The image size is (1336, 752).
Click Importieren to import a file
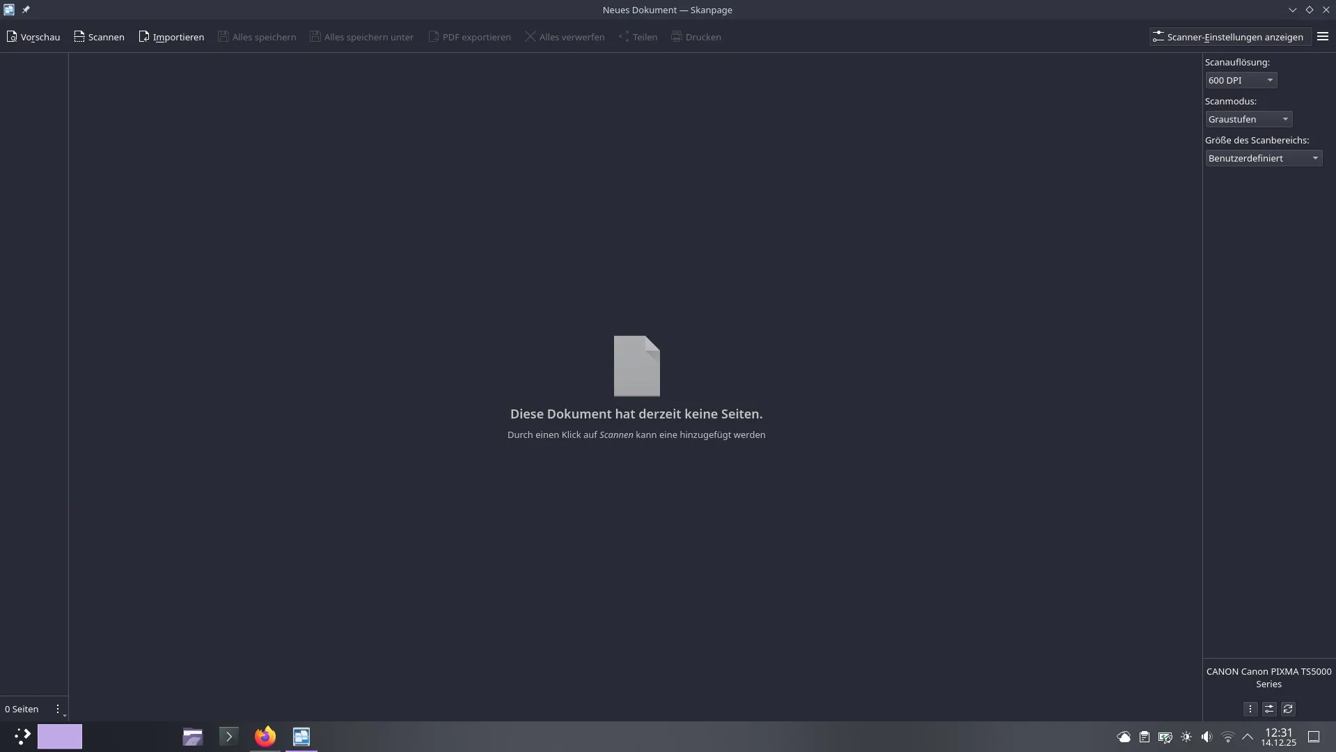click(171, 37)
